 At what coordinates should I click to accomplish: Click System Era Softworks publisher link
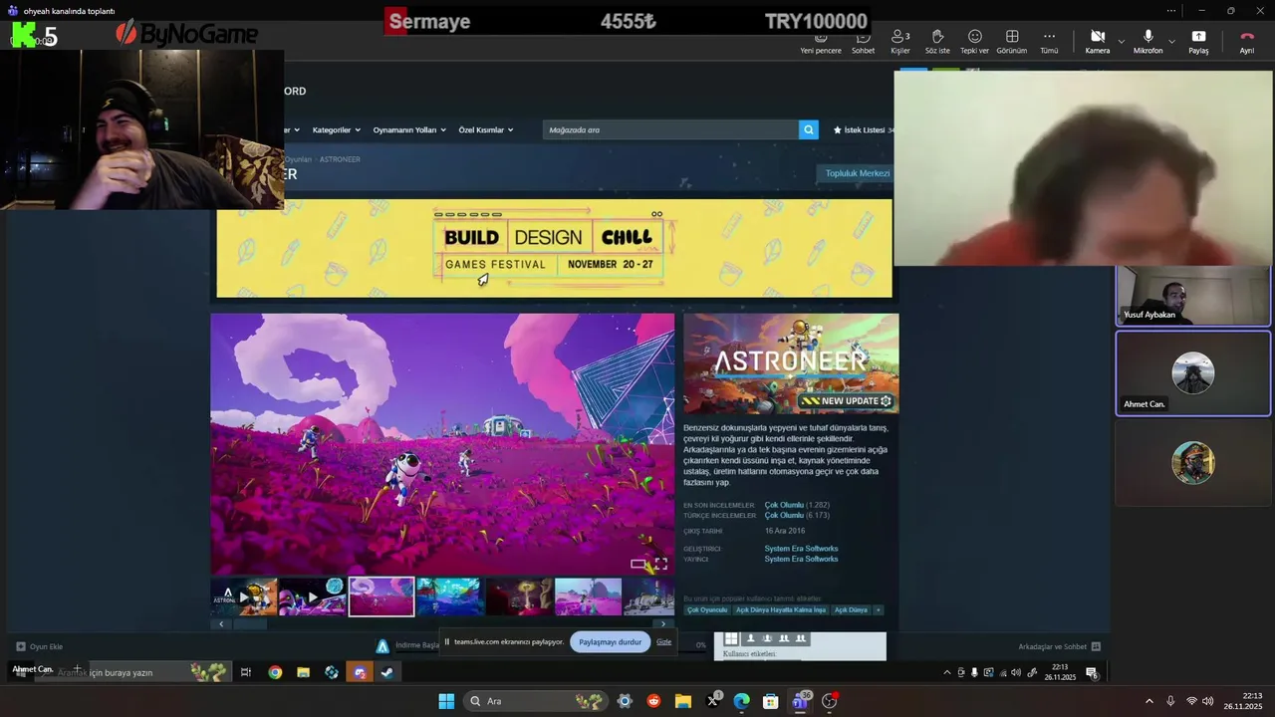pyautogui.click(x=801, y=559)
